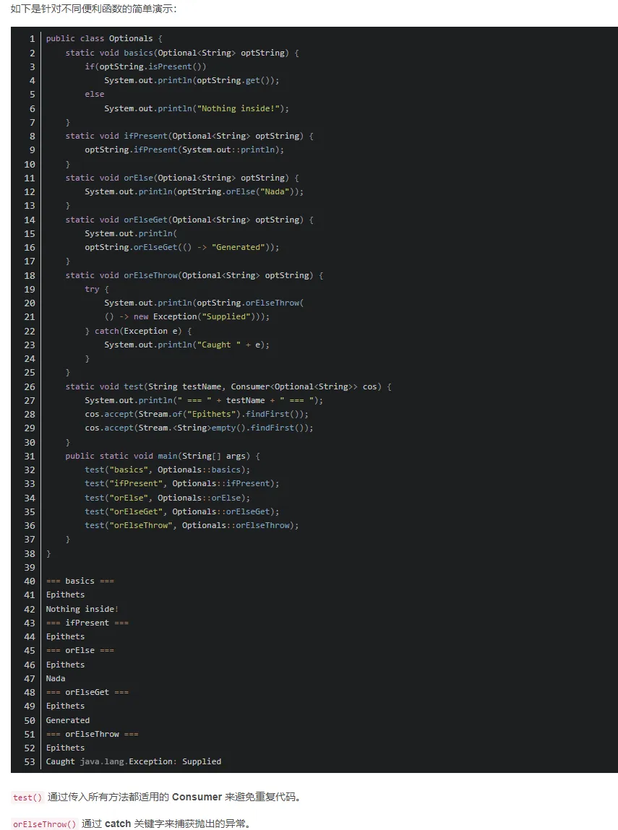This screenshot has width=618, height=830.
Task: Click the inline code 'test()' below the block
Action: coord(27,797)
